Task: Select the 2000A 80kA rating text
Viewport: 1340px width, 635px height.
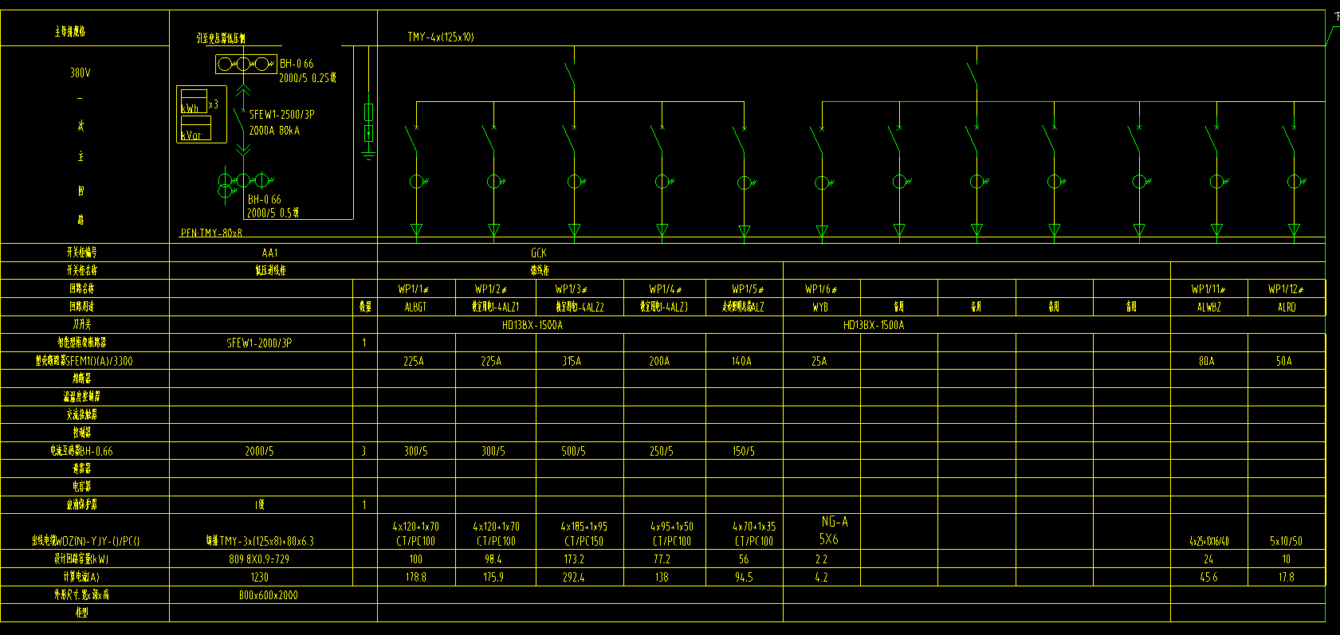Action: (274, 131)
